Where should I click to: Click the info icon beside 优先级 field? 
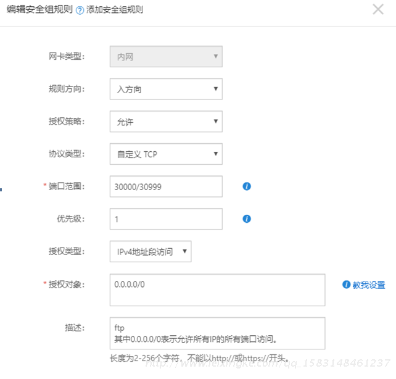tap(247, 219)
